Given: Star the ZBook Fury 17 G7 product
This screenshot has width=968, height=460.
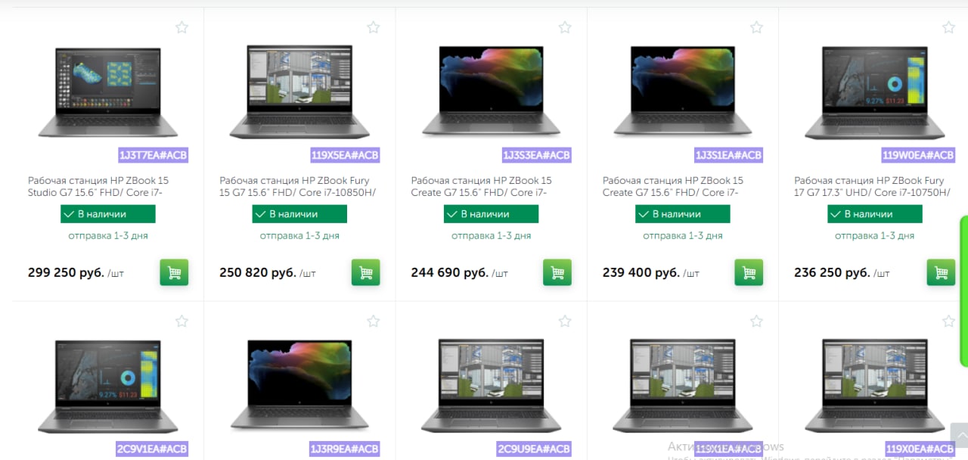Looking at the screenshot, I should 948,27.
